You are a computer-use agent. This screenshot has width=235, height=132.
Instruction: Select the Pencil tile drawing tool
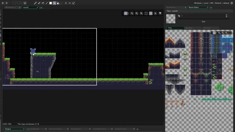point(35,3)
